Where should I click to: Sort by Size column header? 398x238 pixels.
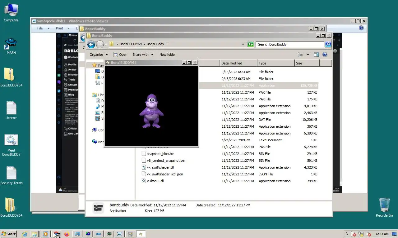point(307,63)
